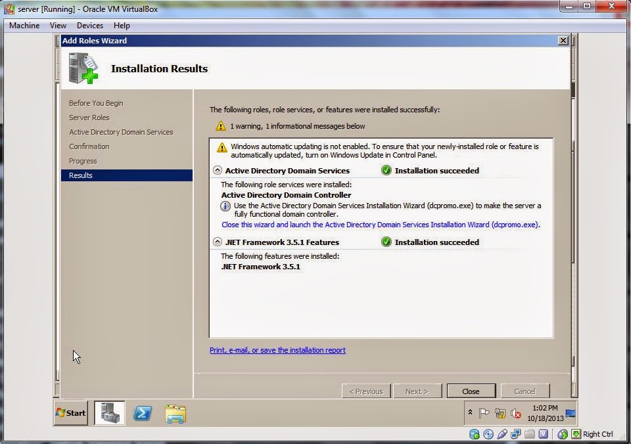Open Server Manager from the taskbar
The image size is (631, 444).
110,413
